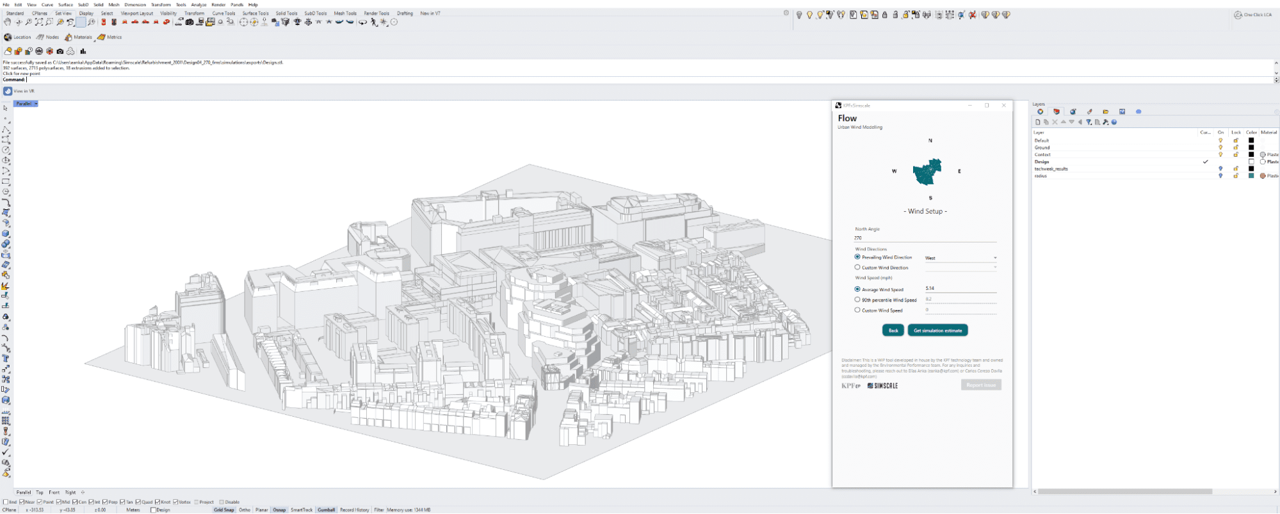
Task: Click the camera icon in plugin toolbar
Action: [60, 51]
